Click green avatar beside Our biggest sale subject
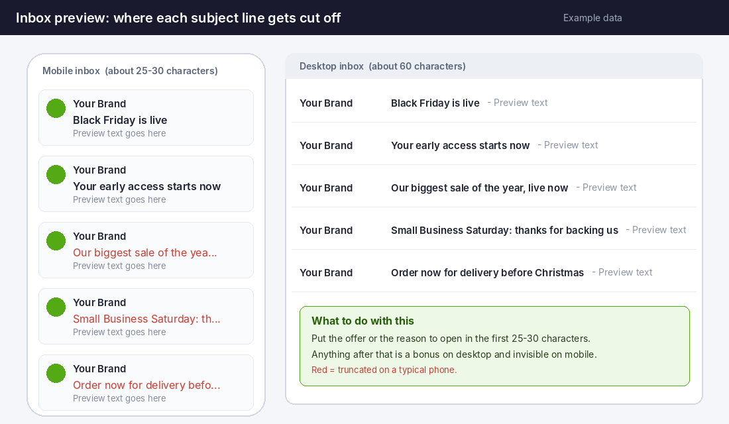 coord(56,241)
